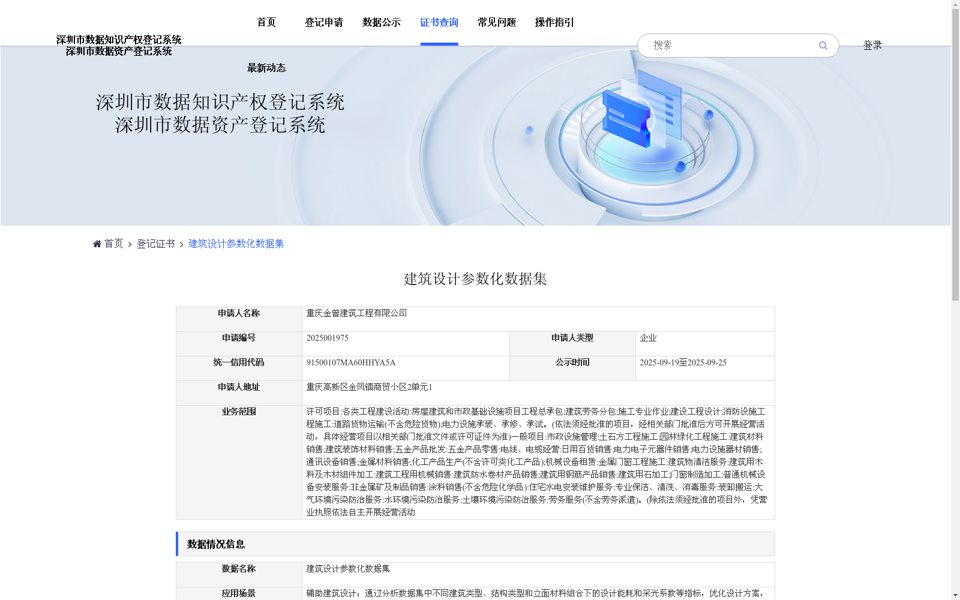960x600 pixels.
Task: Click the 登录 login link
Action: click(x=872, y=45)
